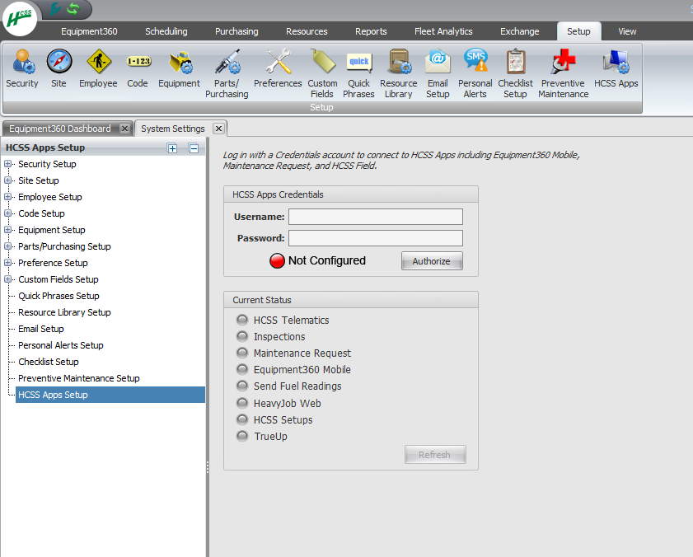Click the Authorize button
The image size is (693, 557).
432,261
